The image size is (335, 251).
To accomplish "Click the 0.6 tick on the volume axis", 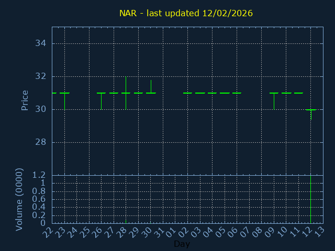I will click(40, 199).
